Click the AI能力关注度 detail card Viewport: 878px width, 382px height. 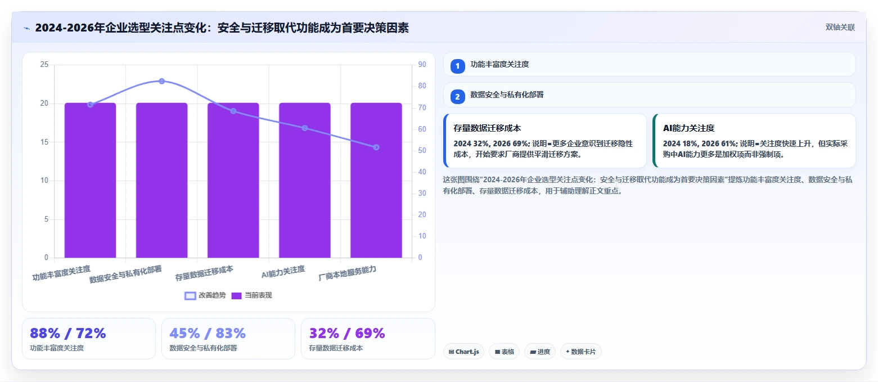tap(754, 141)
